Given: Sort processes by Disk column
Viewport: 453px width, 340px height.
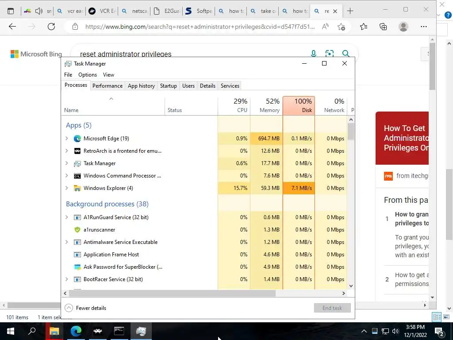Looking at the screenshot, I should pyautogui.click(x=299, y=105).
